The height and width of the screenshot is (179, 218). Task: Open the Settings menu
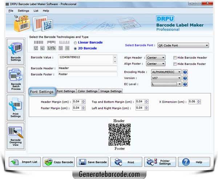[x=23, y=11]
